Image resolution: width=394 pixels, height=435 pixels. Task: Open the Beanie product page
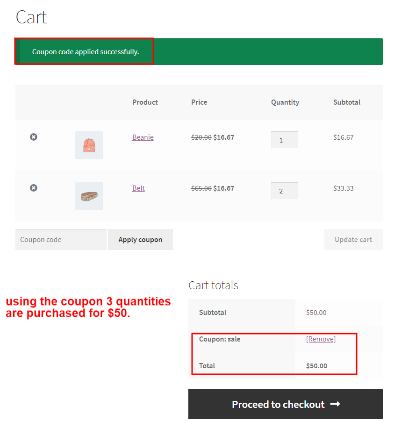click(143, 137)
